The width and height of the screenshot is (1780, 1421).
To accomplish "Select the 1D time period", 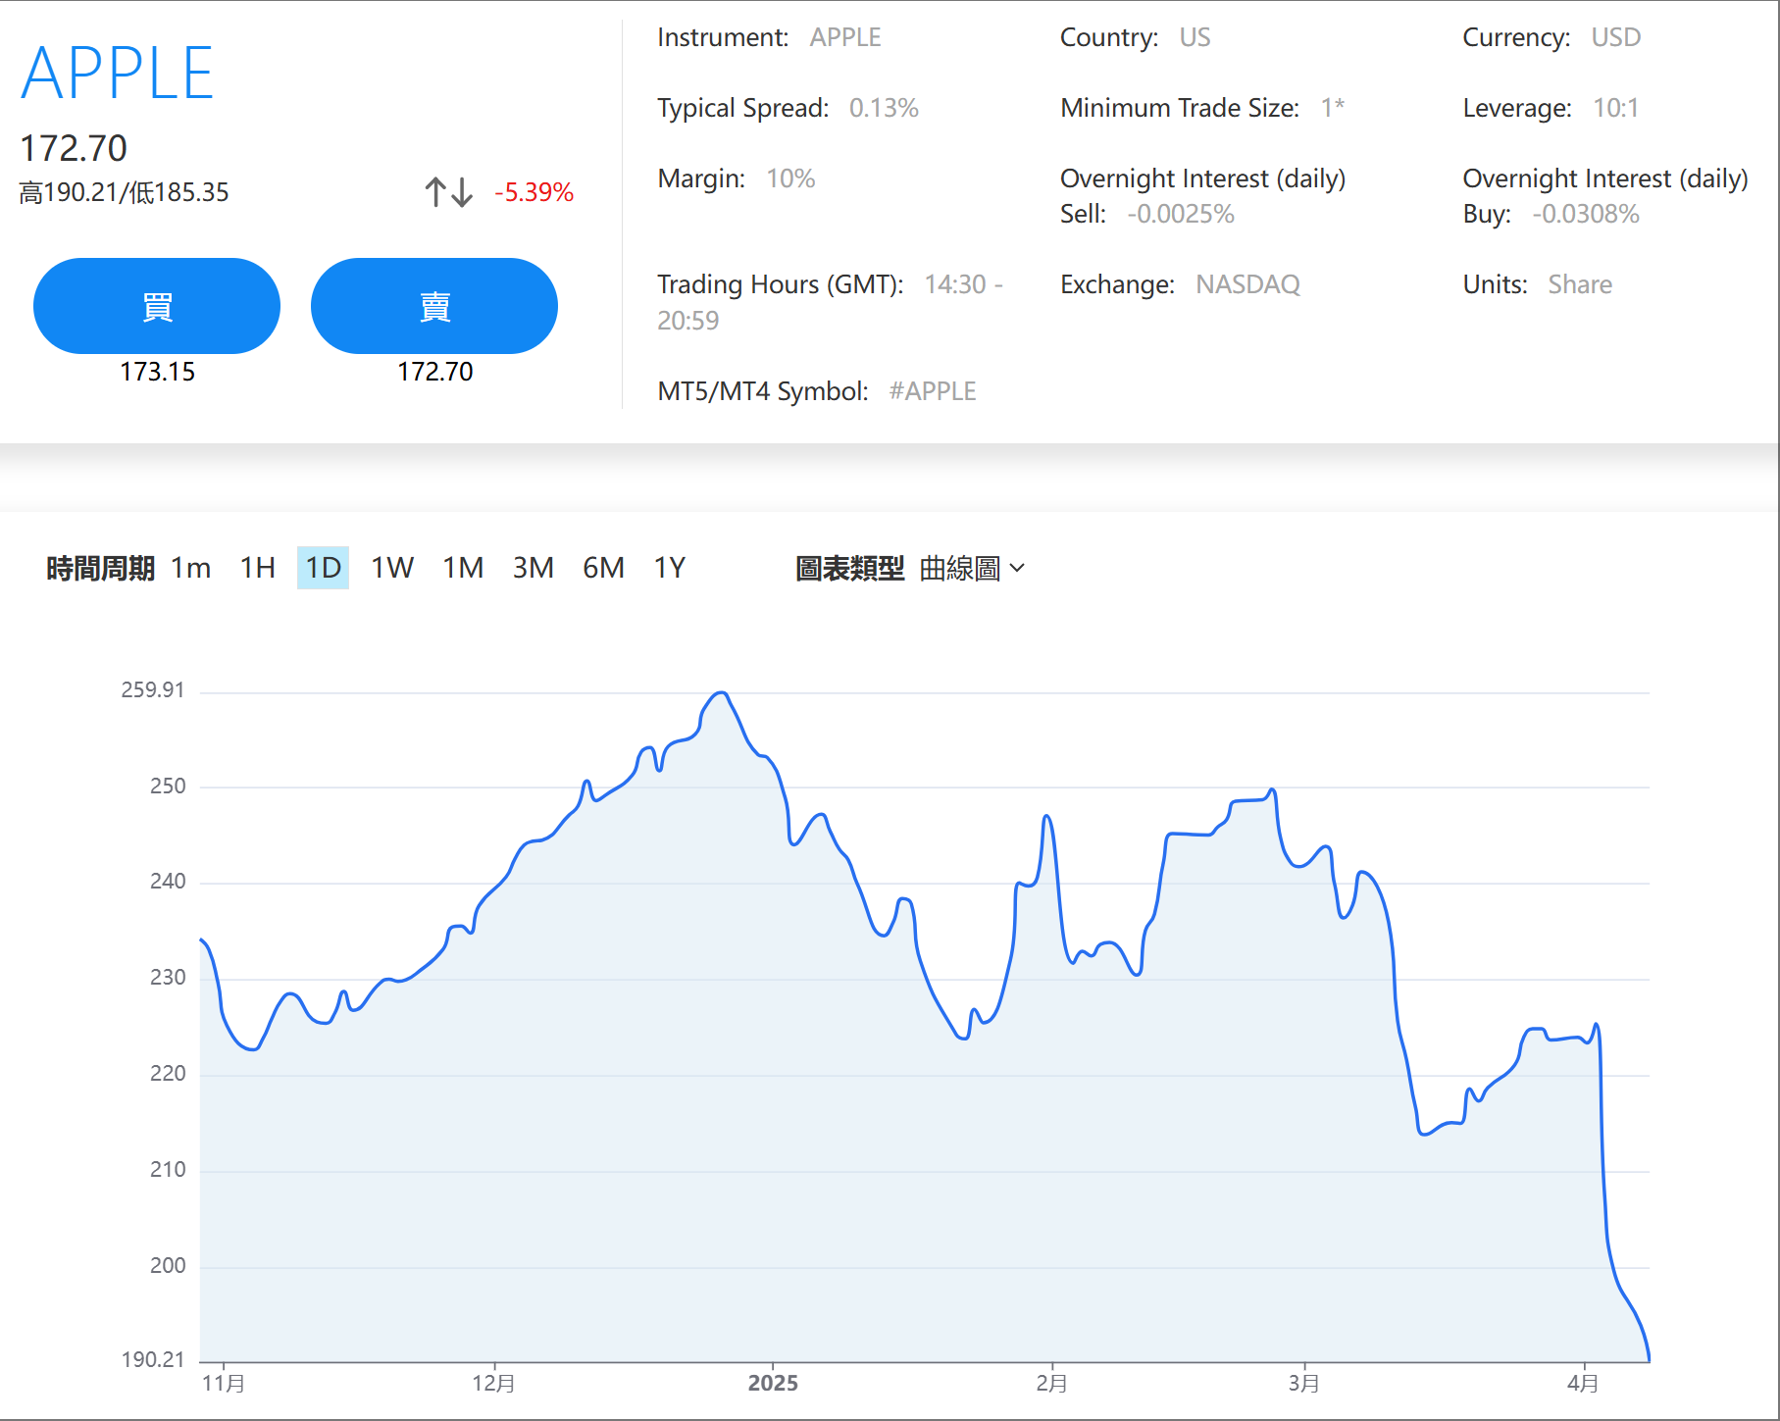I will point(323,568).
